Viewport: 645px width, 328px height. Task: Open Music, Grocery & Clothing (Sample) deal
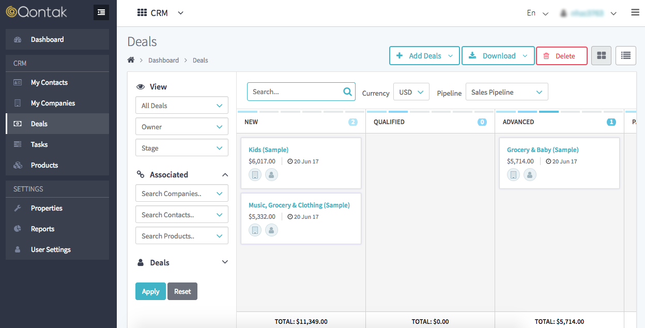(x=299, y=205)
